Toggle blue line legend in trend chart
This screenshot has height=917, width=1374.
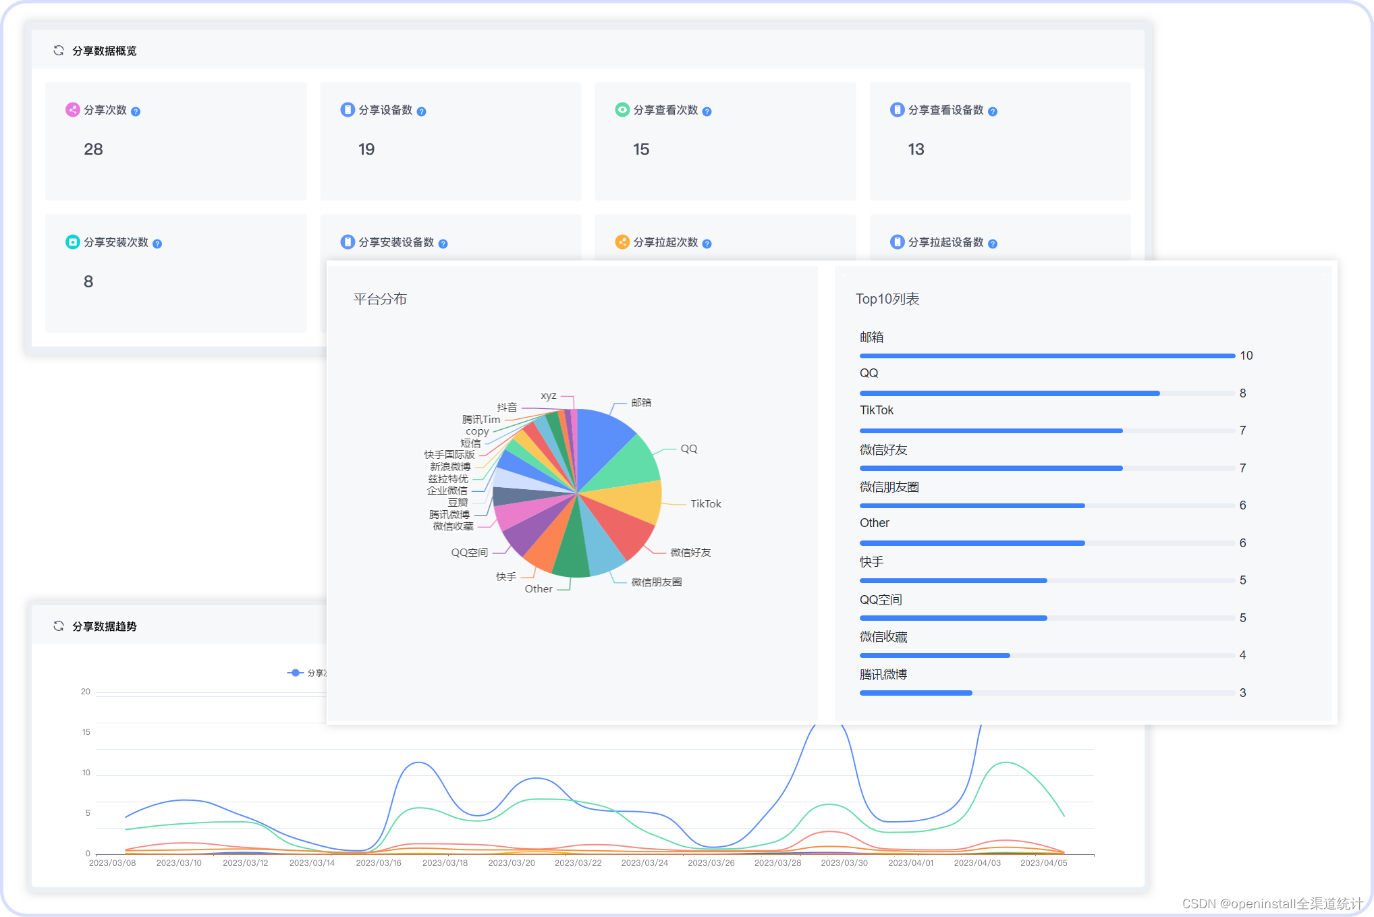pos(296,673)
